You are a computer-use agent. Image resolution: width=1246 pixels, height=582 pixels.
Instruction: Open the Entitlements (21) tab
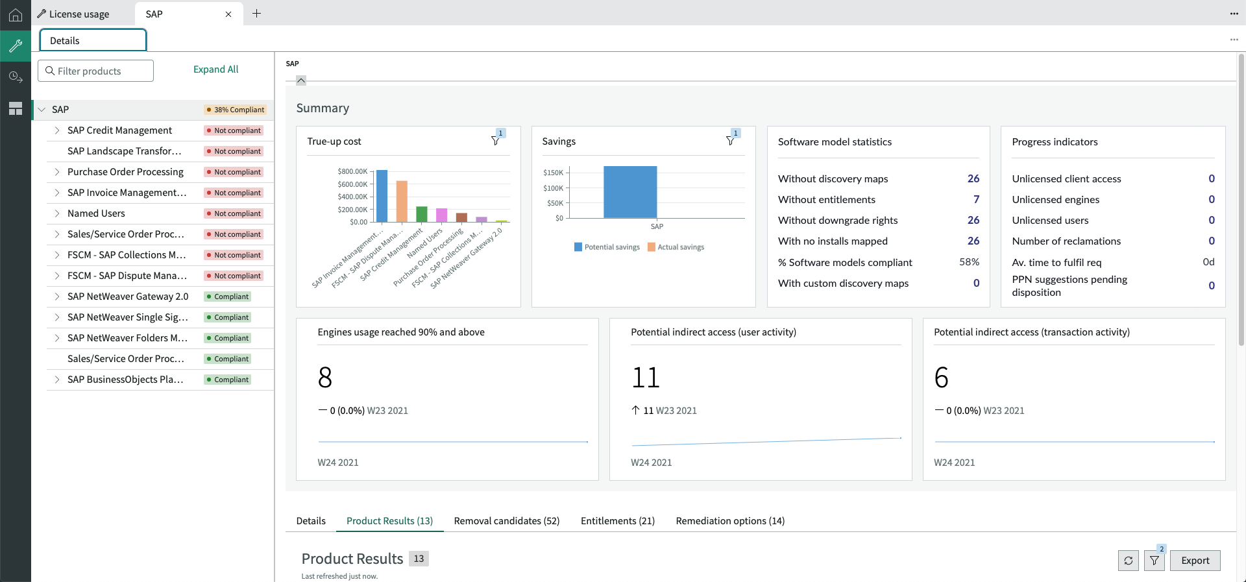tap(618, 521)
